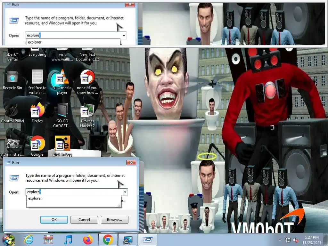Open the music note app in the taskbar

click(68, 240)
